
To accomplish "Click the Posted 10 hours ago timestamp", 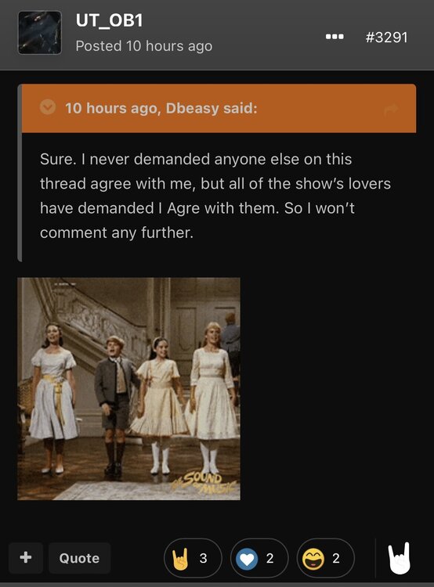I will (x=144, y=46).
